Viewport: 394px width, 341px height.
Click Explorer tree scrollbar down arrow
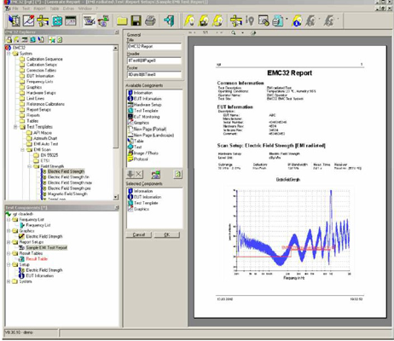click(x=116, y=197)
